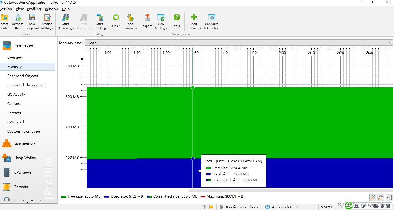Click the 1:10 mark on time axis
394x210 pixels.
tap(137, 53)
